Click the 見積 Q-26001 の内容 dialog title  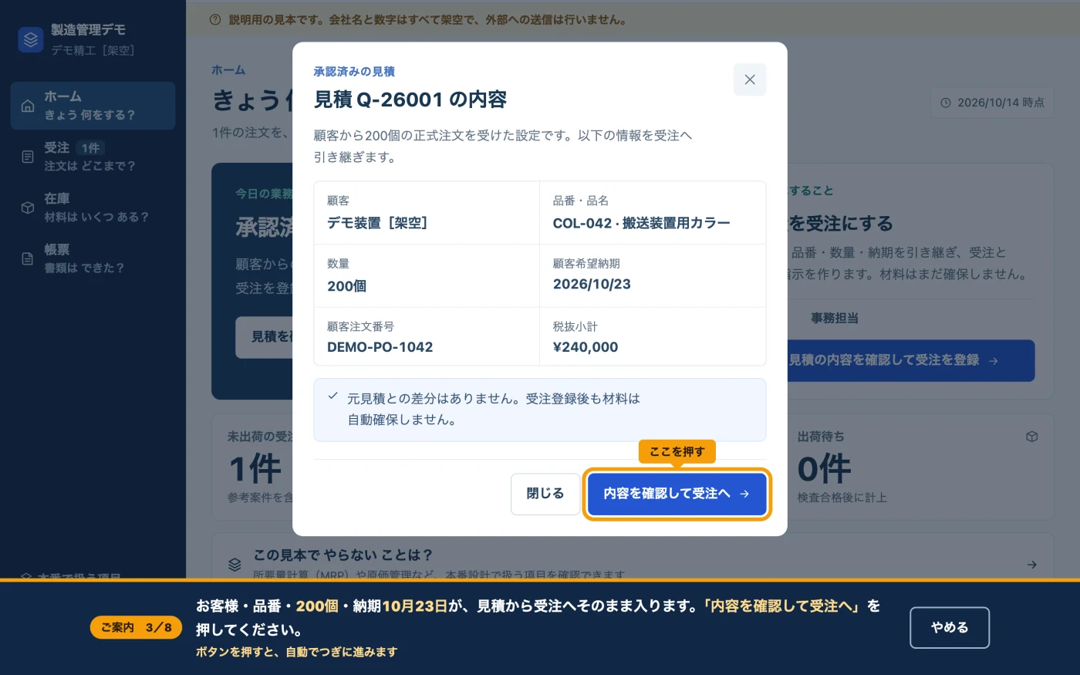410,100
